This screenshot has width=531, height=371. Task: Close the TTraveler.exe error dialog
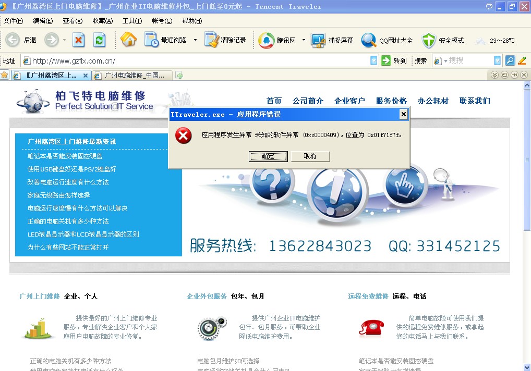403,114
